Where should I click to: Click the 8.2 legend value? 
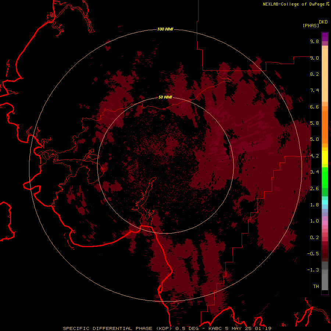[314, 74]
